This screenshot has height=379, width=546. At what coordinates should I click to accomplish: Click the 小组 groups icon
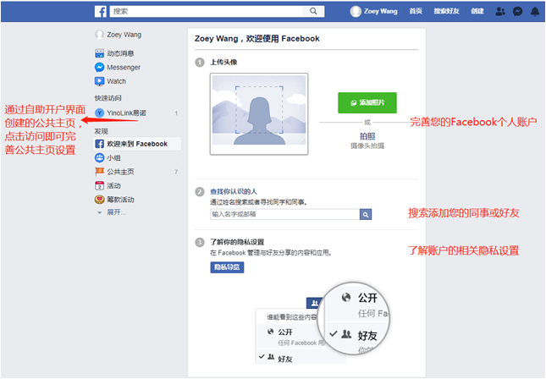99,157
